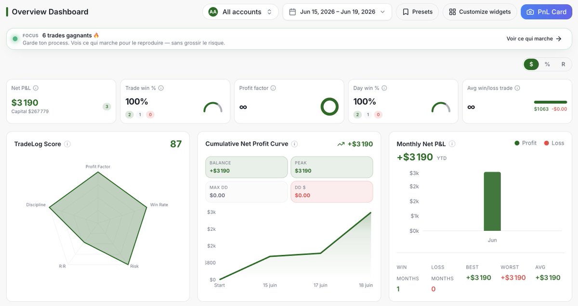Click the calendar icon in date range
The height and width of the screenshot is (306, 578).
(292, 12)
